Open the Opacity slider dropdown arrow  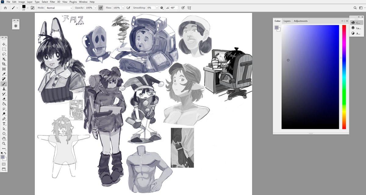[95, 8]
